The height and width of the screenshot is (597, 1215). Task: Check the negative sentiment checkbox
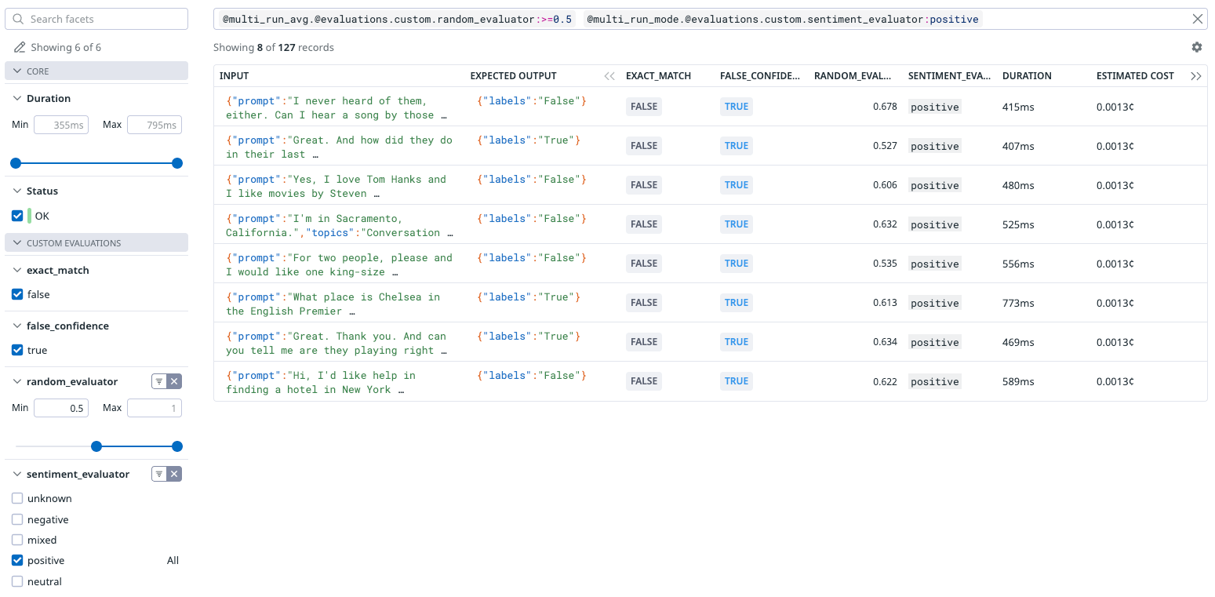point(17,519)
